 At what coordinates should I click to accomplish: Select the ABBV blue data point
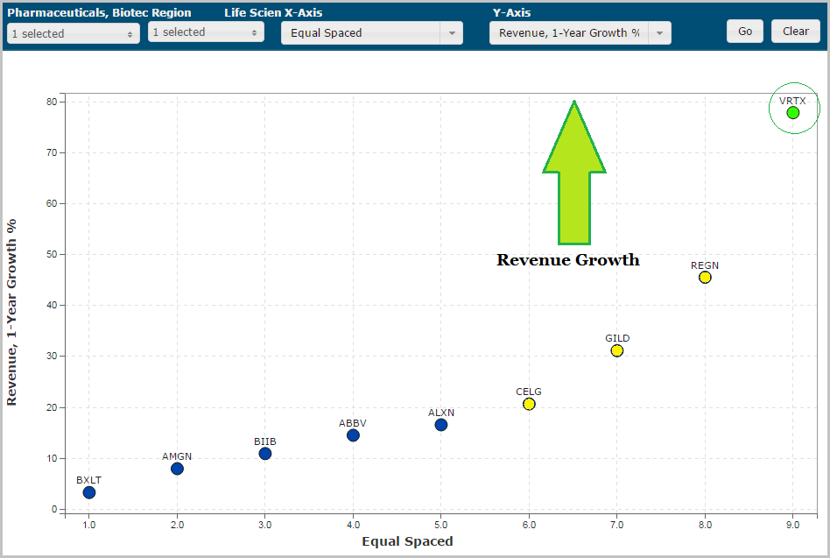353,435
